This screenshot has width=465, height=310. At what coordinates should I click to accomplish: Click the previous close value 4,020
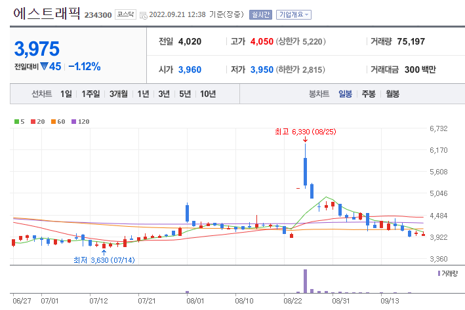tap(190, 41)
